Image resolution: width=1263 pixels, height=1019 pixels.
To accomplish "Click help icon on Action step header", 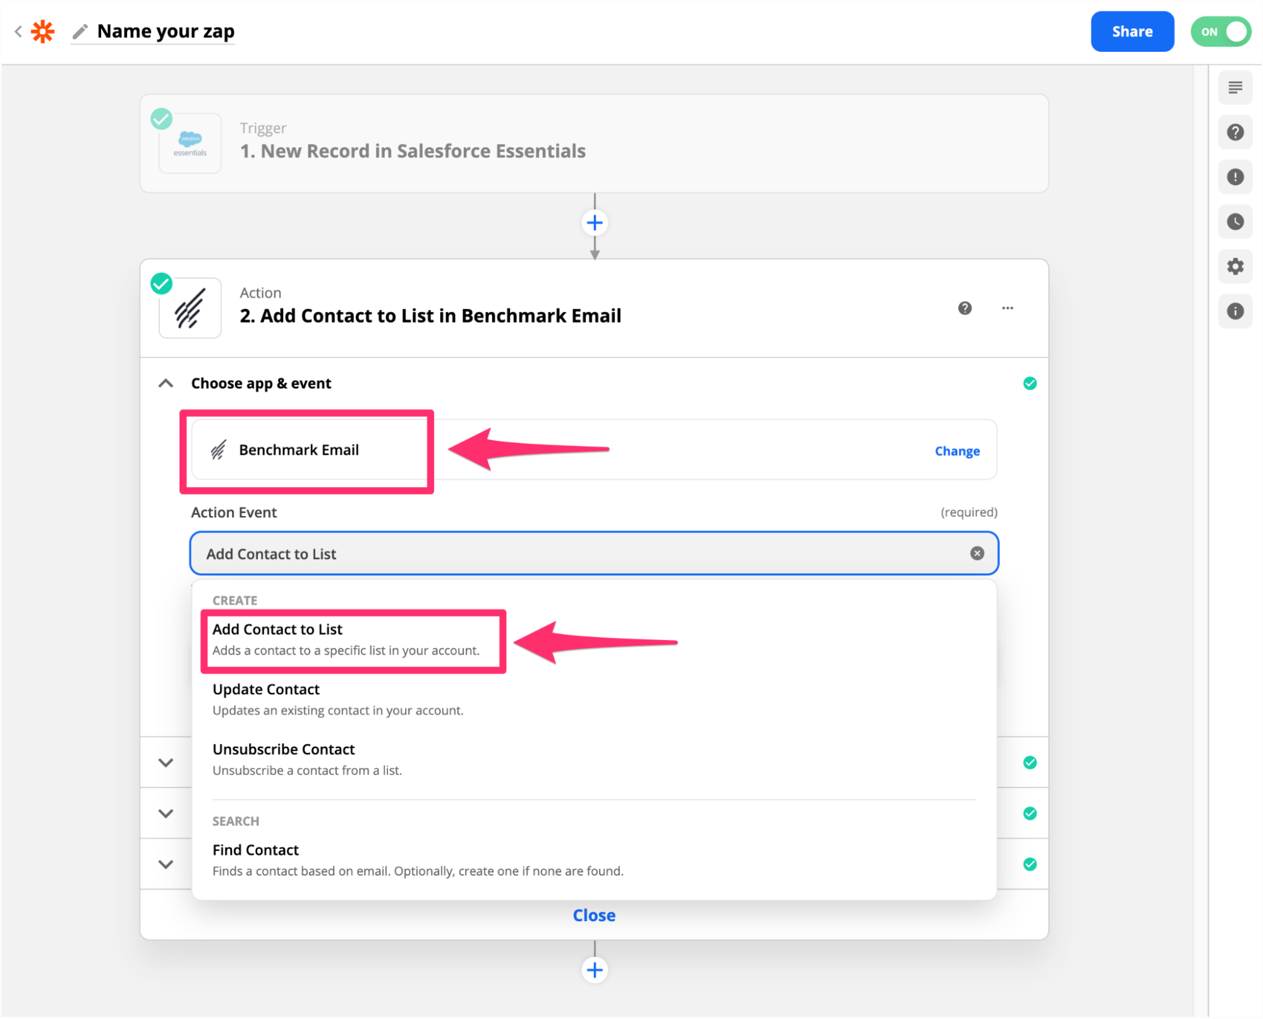I will [x=964, y=308].
